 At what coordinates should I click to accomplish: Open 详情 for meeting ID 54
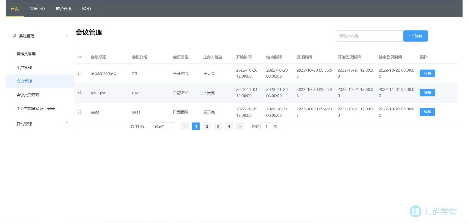pyautogui.click(x=427, y=93)
